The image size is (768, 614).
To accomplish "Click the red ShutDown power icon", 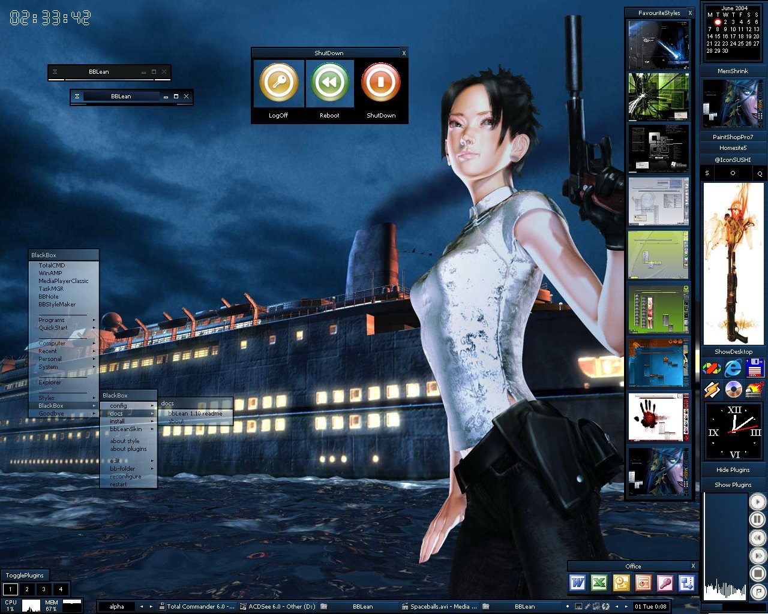I will coord(381,83).
